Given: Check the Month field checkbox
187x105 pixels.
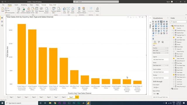Looking at the screenshot, I should [x=174, y=44].
